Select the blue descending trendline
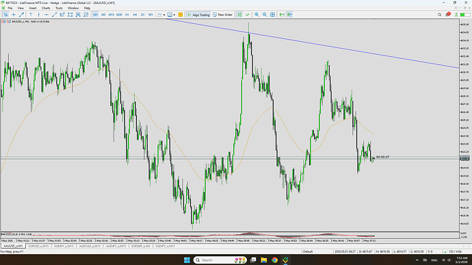472x265 pixels. (x=313, y=44)
